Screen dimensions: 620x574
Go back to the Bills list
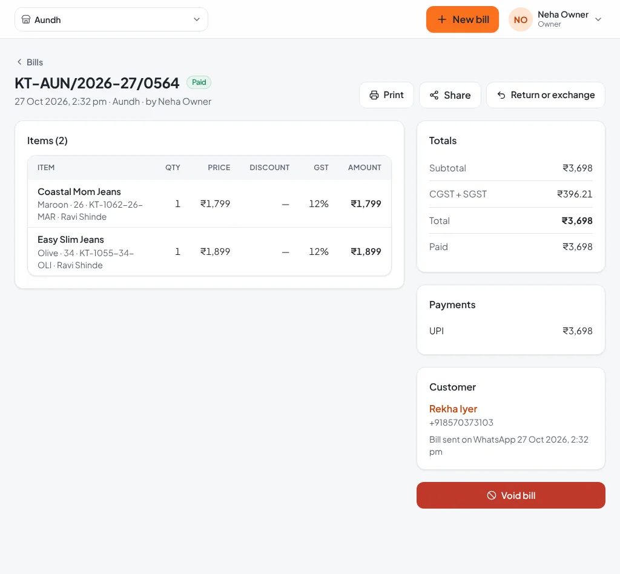[30, 62]
